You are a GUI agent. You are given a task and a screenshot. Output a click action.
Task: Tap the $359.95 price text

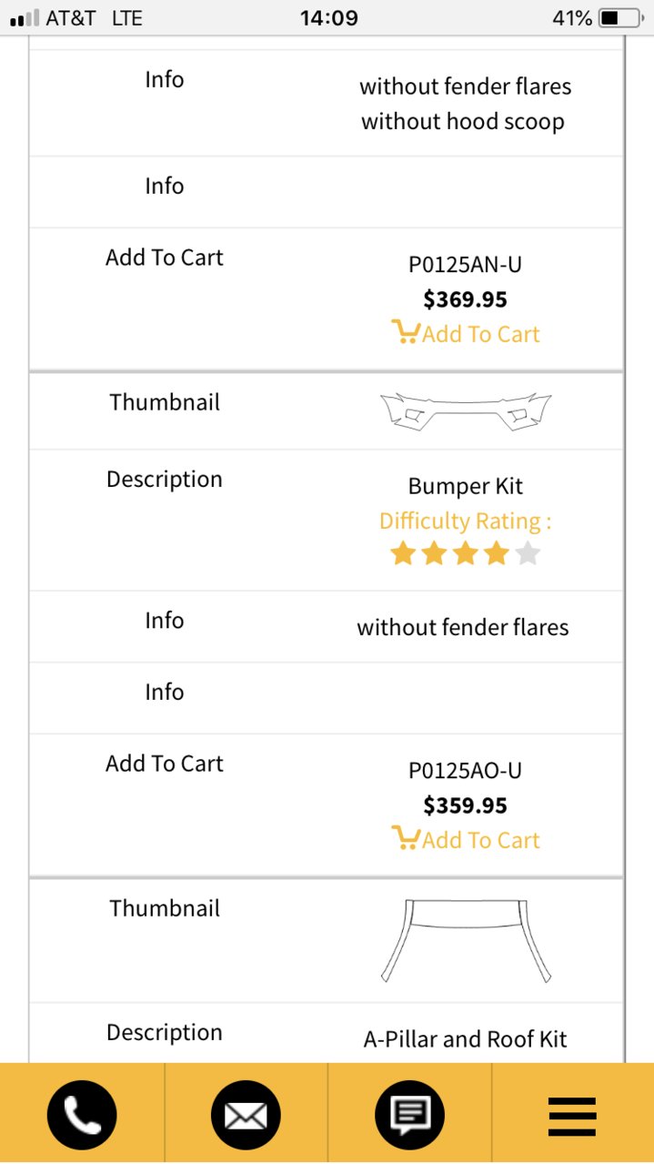coord(465,805)
